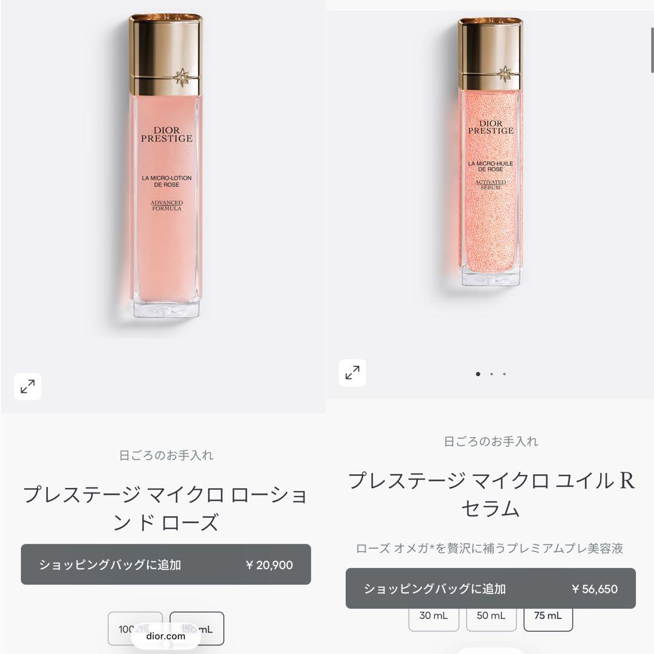Expand the Micro-Lotion de Rose image fullscreen

27,386
